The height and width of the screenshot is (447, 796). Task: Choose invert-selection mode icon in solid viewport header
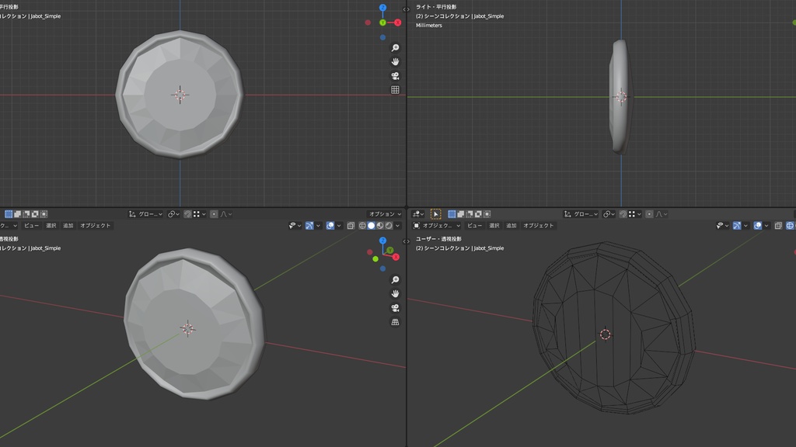35,214
